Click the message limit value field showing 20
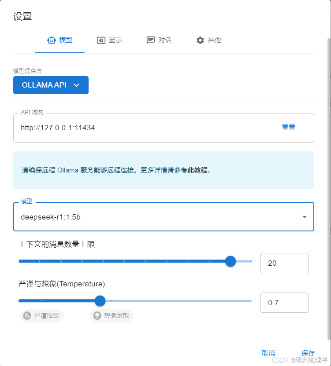This screenshot has height=366, width=331. point(284,263)
